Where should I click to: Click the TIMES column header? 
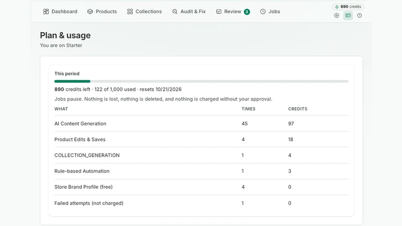coord(248,109)
